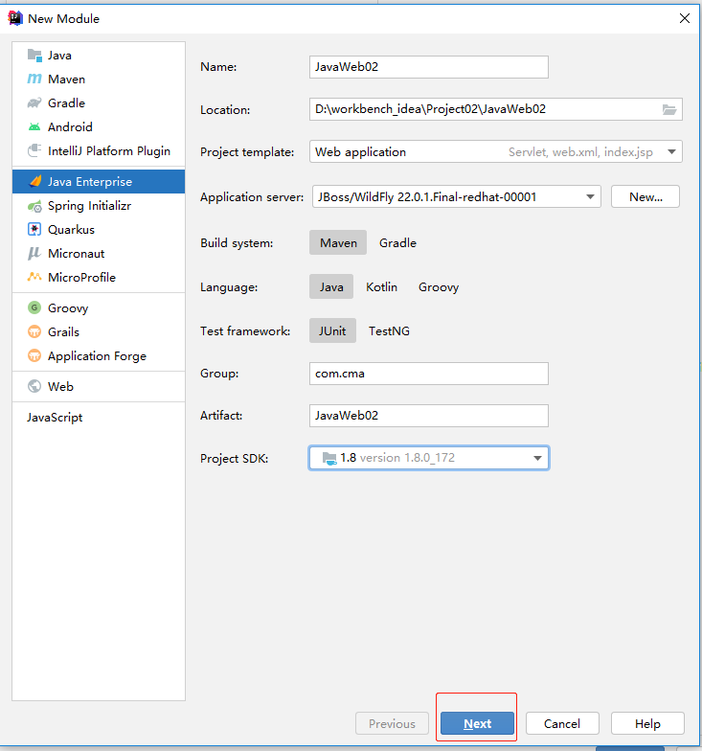
Task: Click the Web globe icon
Action: point(34,386)
